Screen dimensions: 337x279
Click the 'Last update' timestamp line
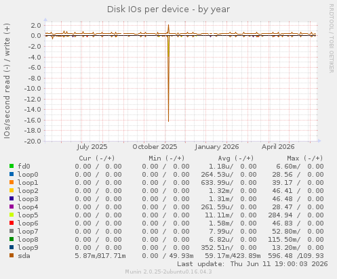click(252, 264)
